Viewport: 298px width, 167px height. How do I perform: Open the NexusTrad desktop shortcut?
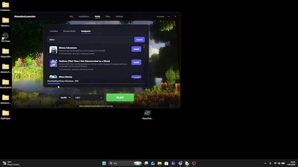click(147, 115)
